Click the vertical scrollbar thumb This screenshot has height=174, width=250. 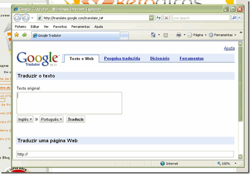[240, 84]
